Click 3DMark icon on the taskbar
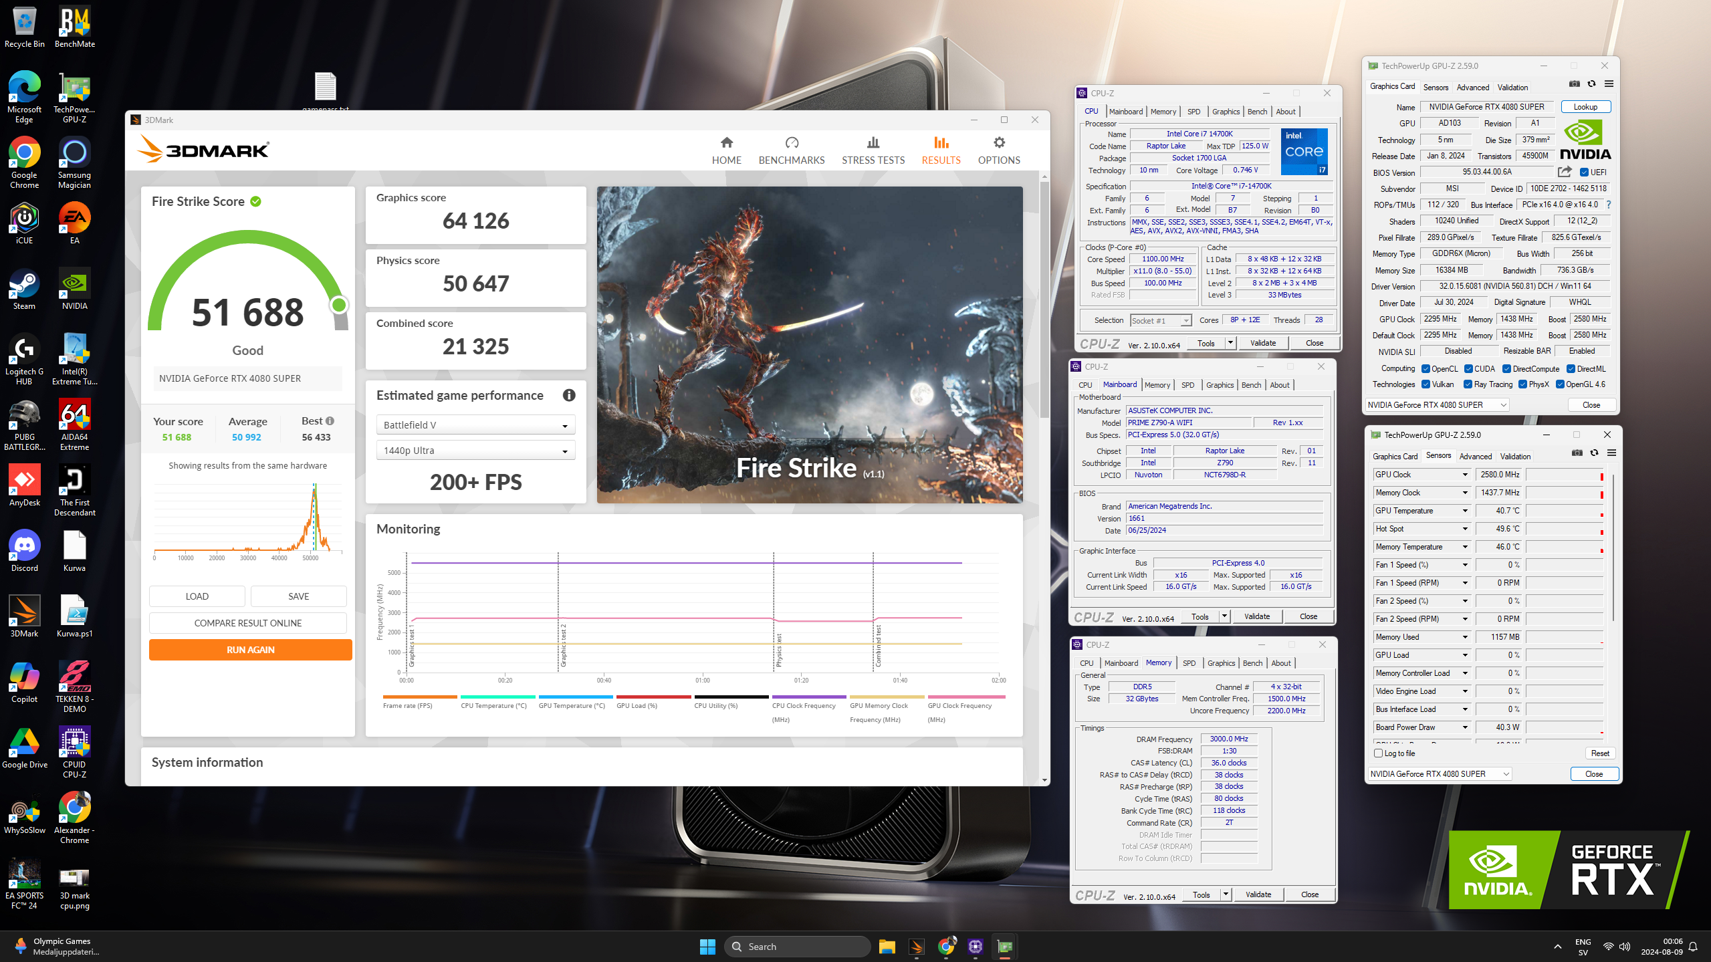 click(916, 946)
